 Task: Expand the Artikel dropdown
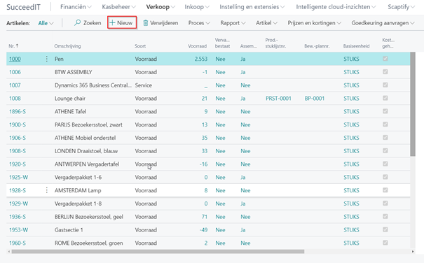click(266, 23)
